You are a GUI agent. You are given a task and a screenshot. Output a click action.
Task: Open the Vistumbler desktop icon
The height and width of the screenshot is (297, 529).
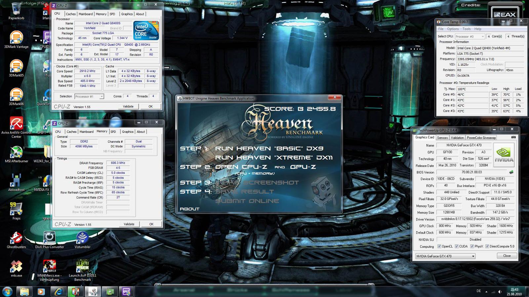[x=82, y=240]
